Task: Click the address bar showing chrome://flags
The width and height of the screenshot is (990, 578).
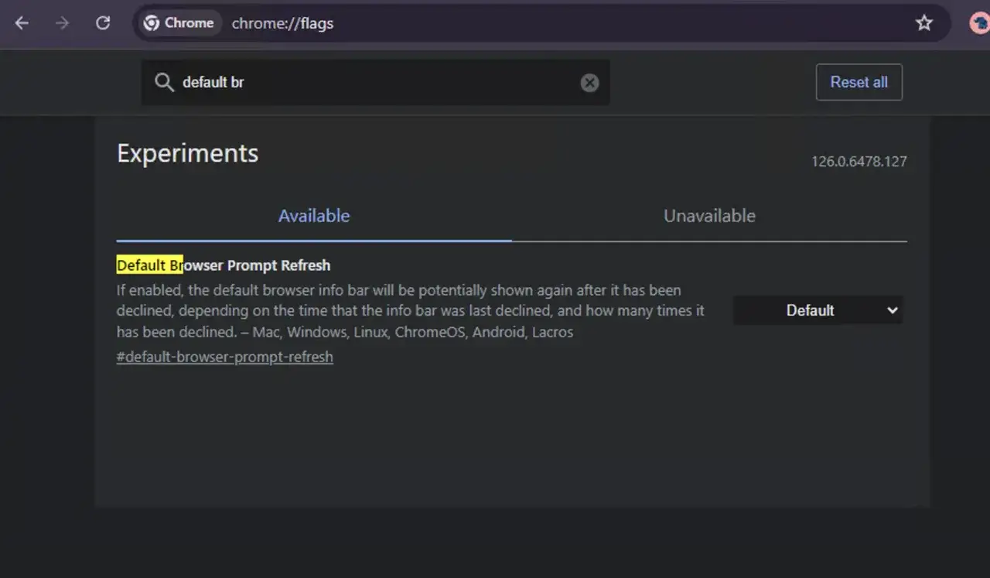Action: pos(282,23)
